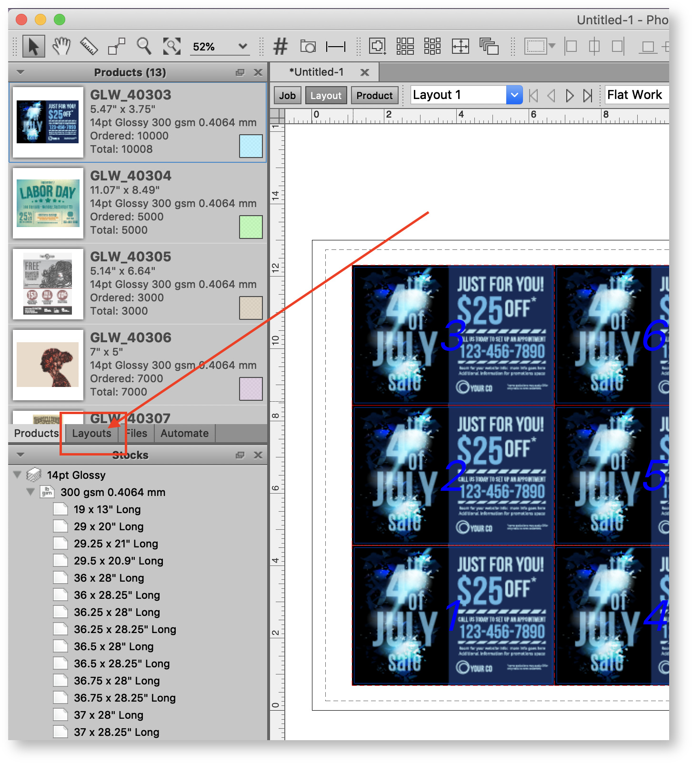Select the 37 x 28" Long sheet
692x763 pixels.
[x=109, y=715]
